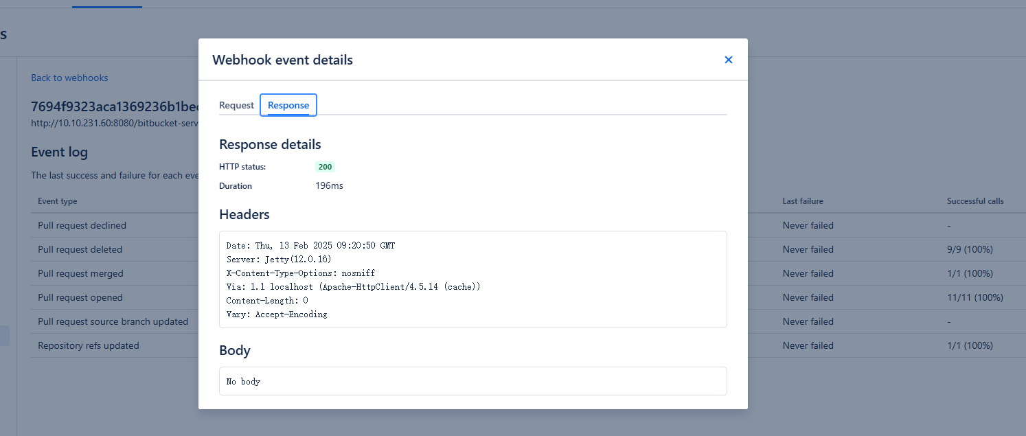This screenshot has height=436, width=1026.
Task: Click the No body text area
Action: tap(472, 381)
